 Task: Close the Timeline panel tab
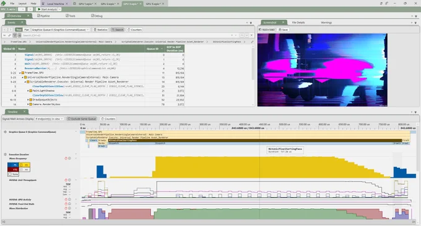24,111
